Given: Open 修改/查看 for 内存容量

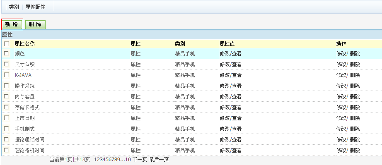Looking at the screenshot, I should [230, 97].
